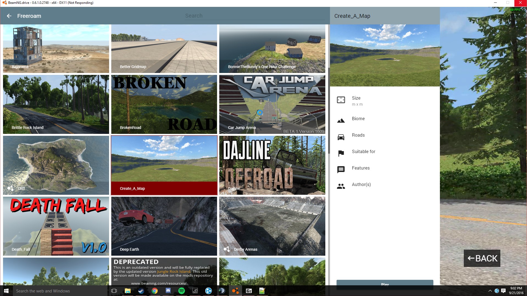
Task: Pick the Deep Earth map
Action: pyautogui.click(x=164, y=226)
